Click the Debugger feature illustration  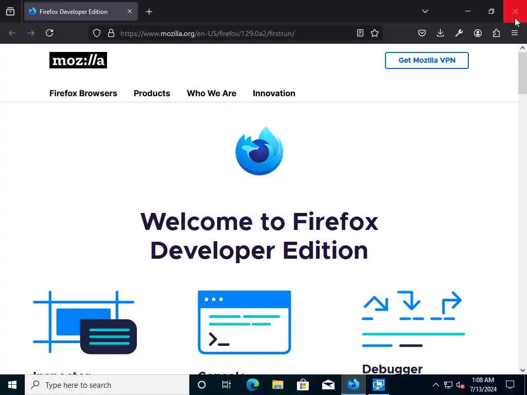[413, 319]
